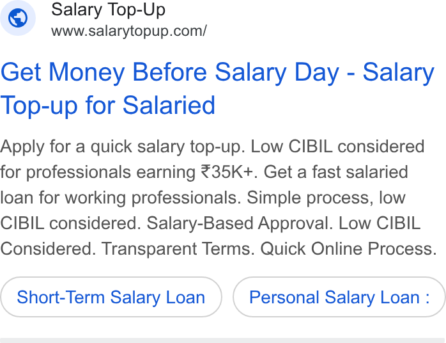
Task: Open the Salary Top-Up site name
Action: 108,10
